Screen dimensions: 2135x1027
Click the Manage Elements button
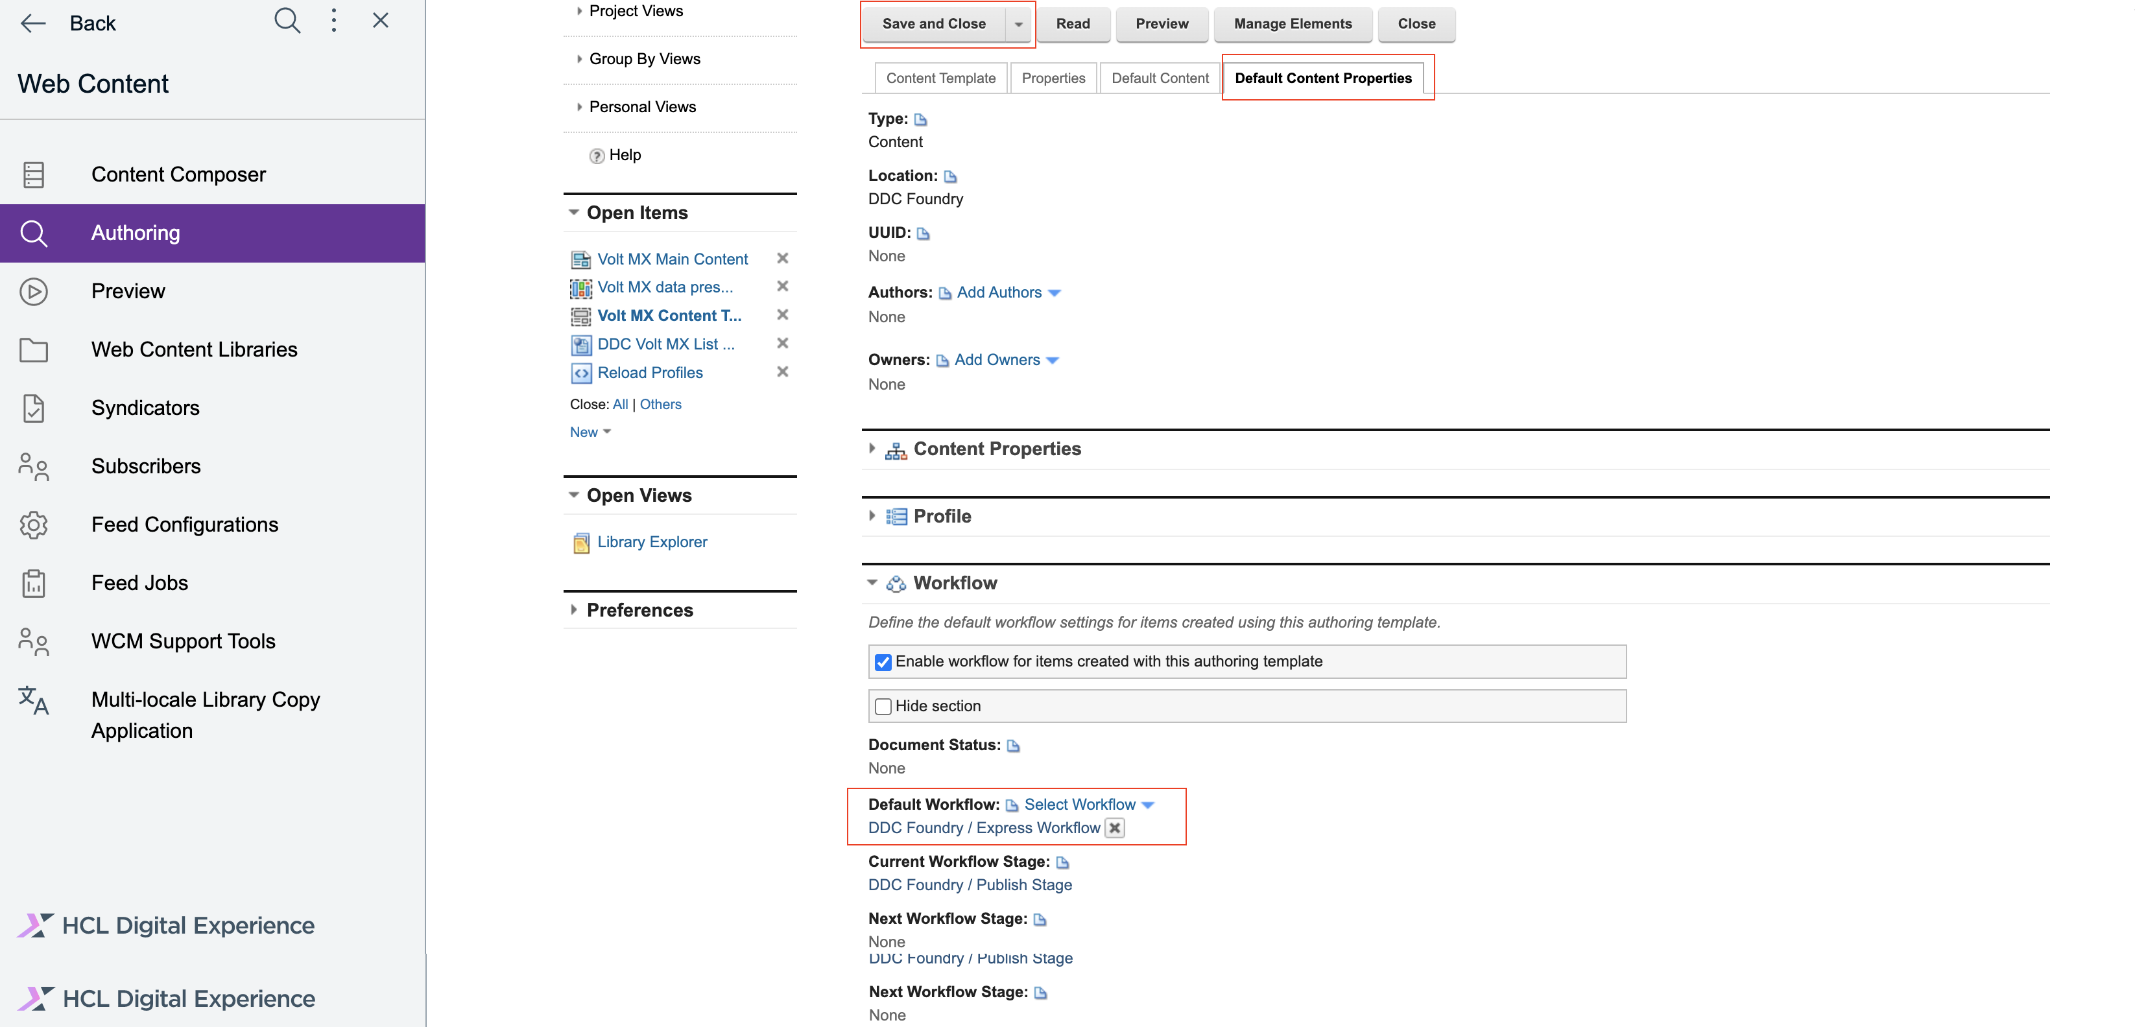coord(1292,24)
